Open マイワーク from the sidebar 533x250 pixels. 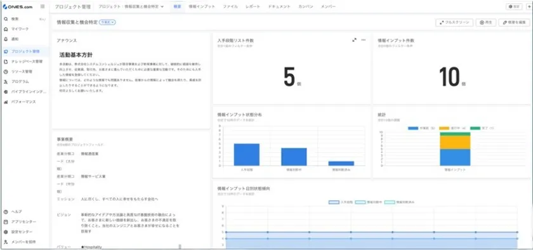20,29
